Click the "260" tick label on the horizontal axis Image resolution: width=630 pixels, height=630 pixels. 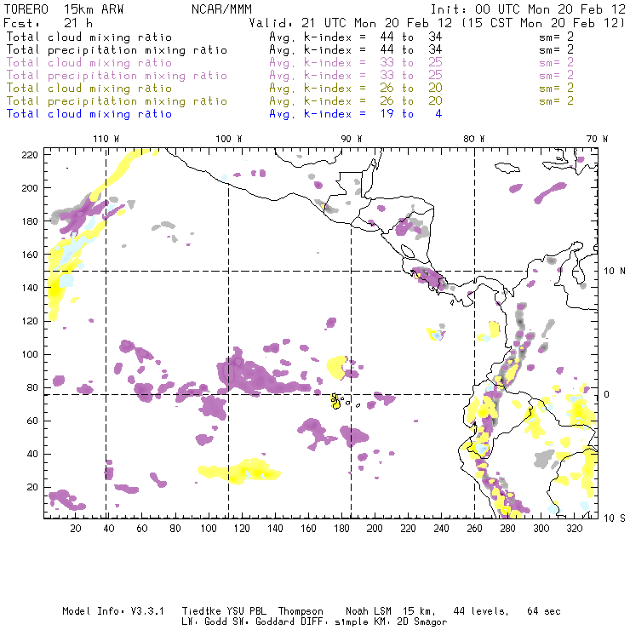coord(474,529)
